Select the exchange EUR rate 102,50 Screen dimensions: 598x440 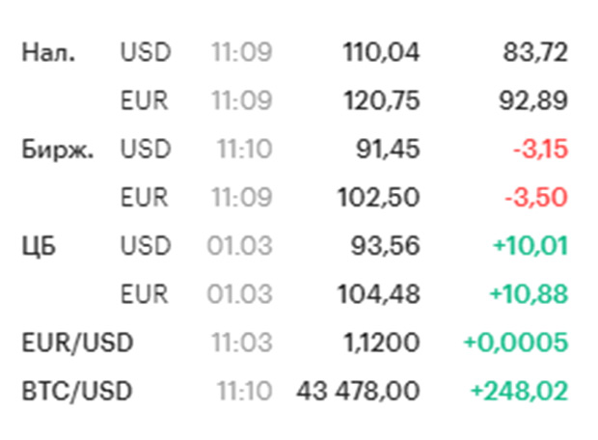(381, 198)
